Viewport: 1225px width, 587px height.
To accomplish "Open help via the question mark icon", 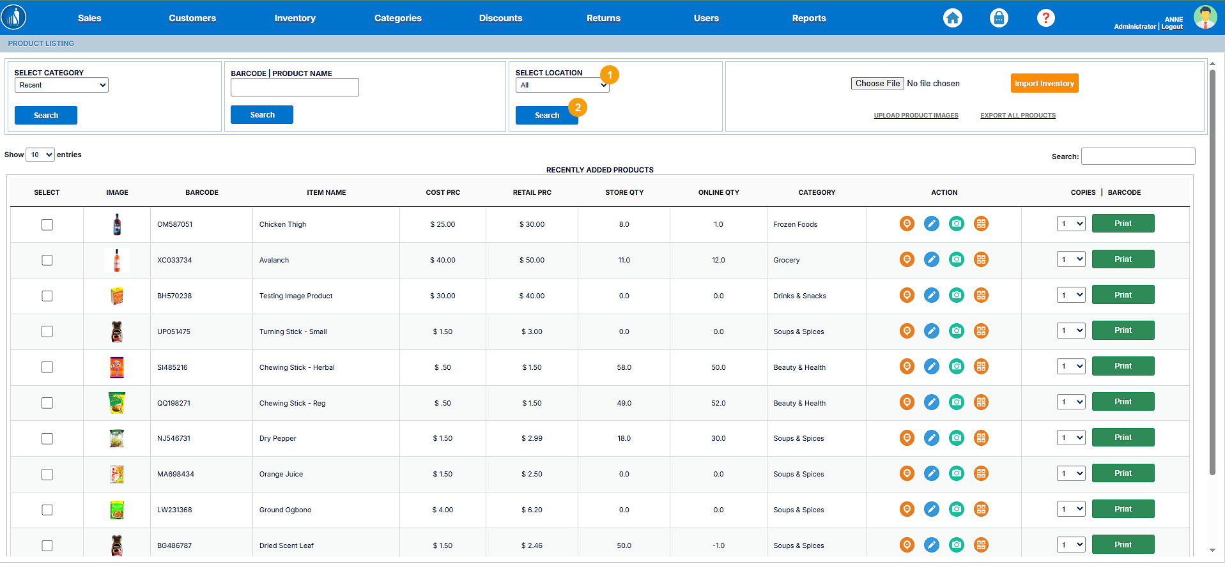I will [1045, 18].
